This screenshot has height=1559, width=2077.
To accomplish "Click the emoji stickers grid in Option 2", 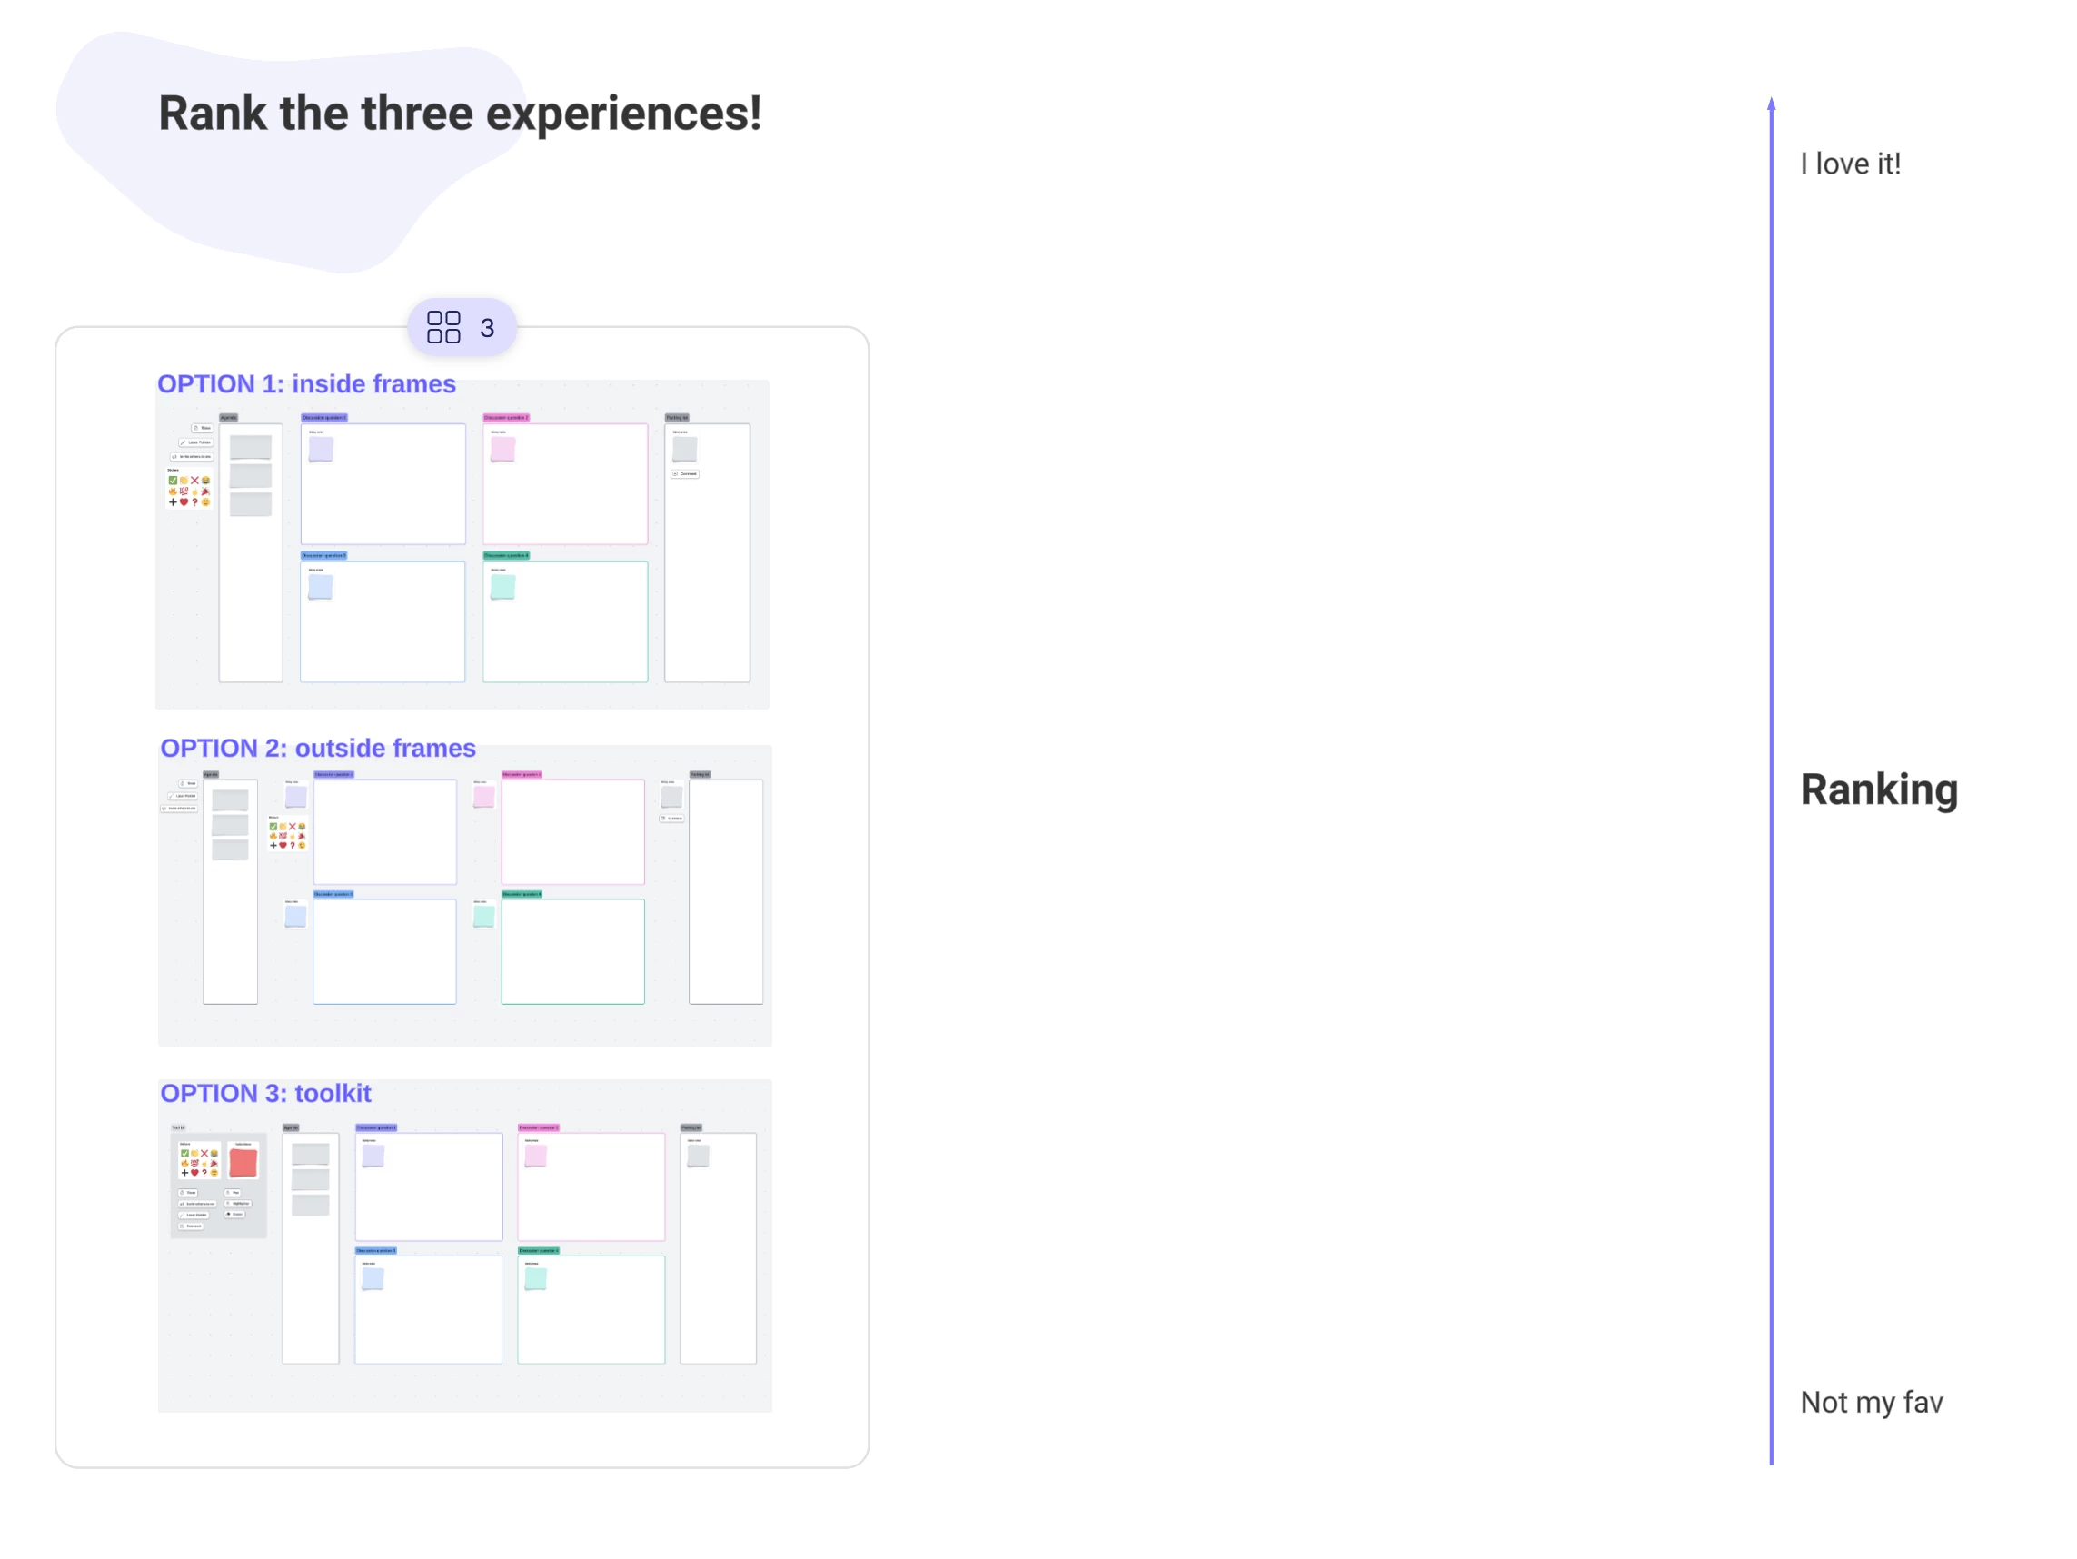I will (x=287, y=835).
